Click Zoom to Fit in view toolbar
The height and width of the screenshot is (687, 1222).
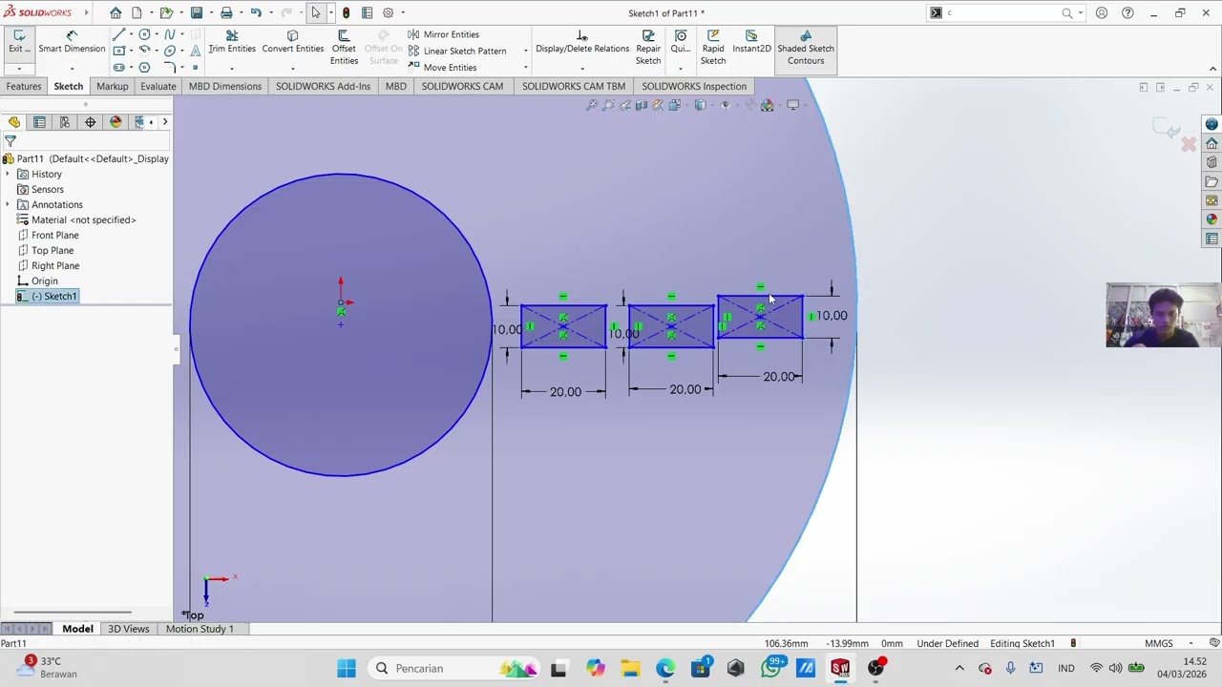point(592,105)
